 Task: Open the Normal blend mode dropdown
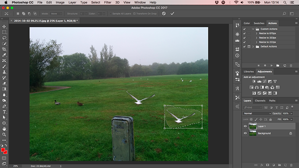pos(257,113)
